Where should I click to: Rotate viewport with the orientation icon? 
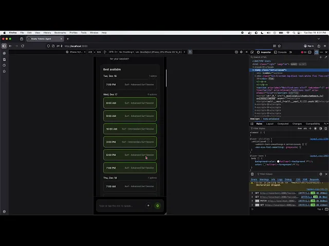(x=105, y=52)
